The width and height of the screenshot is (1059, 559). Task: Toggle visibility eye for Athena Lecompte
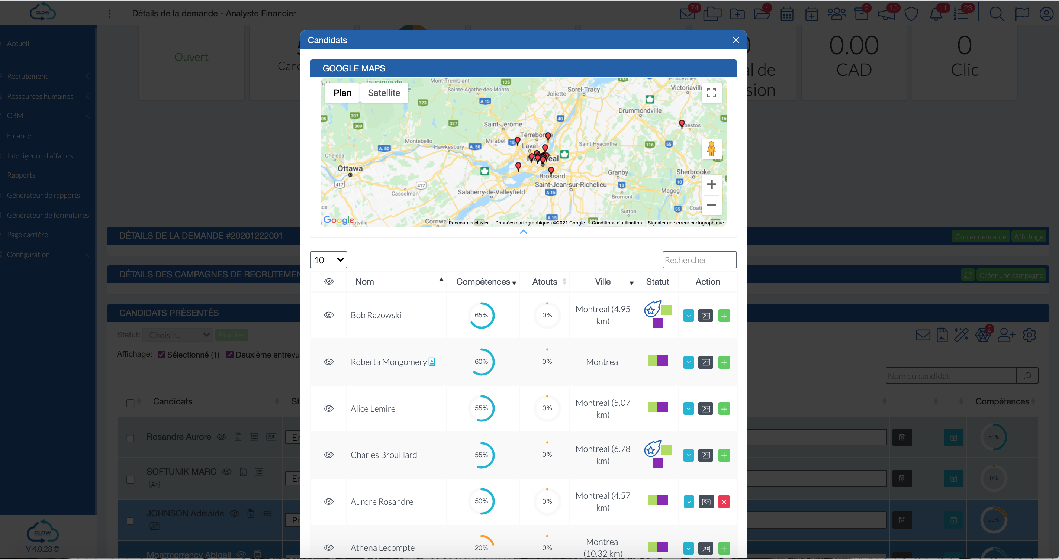pos(329,547)
